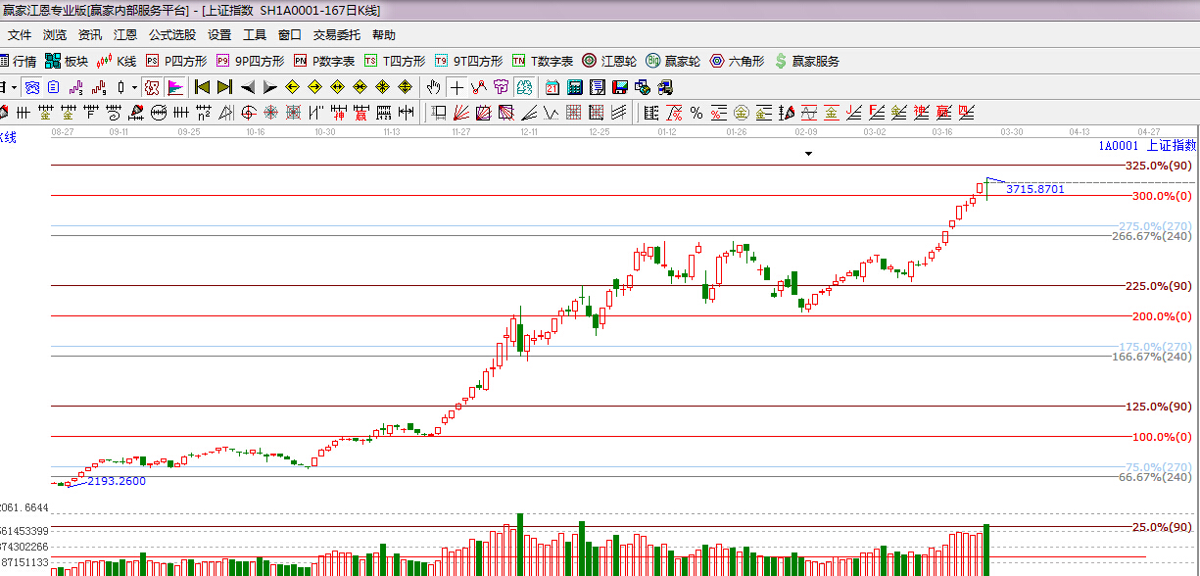Open the 交易委托 menu

pos(336,34)
